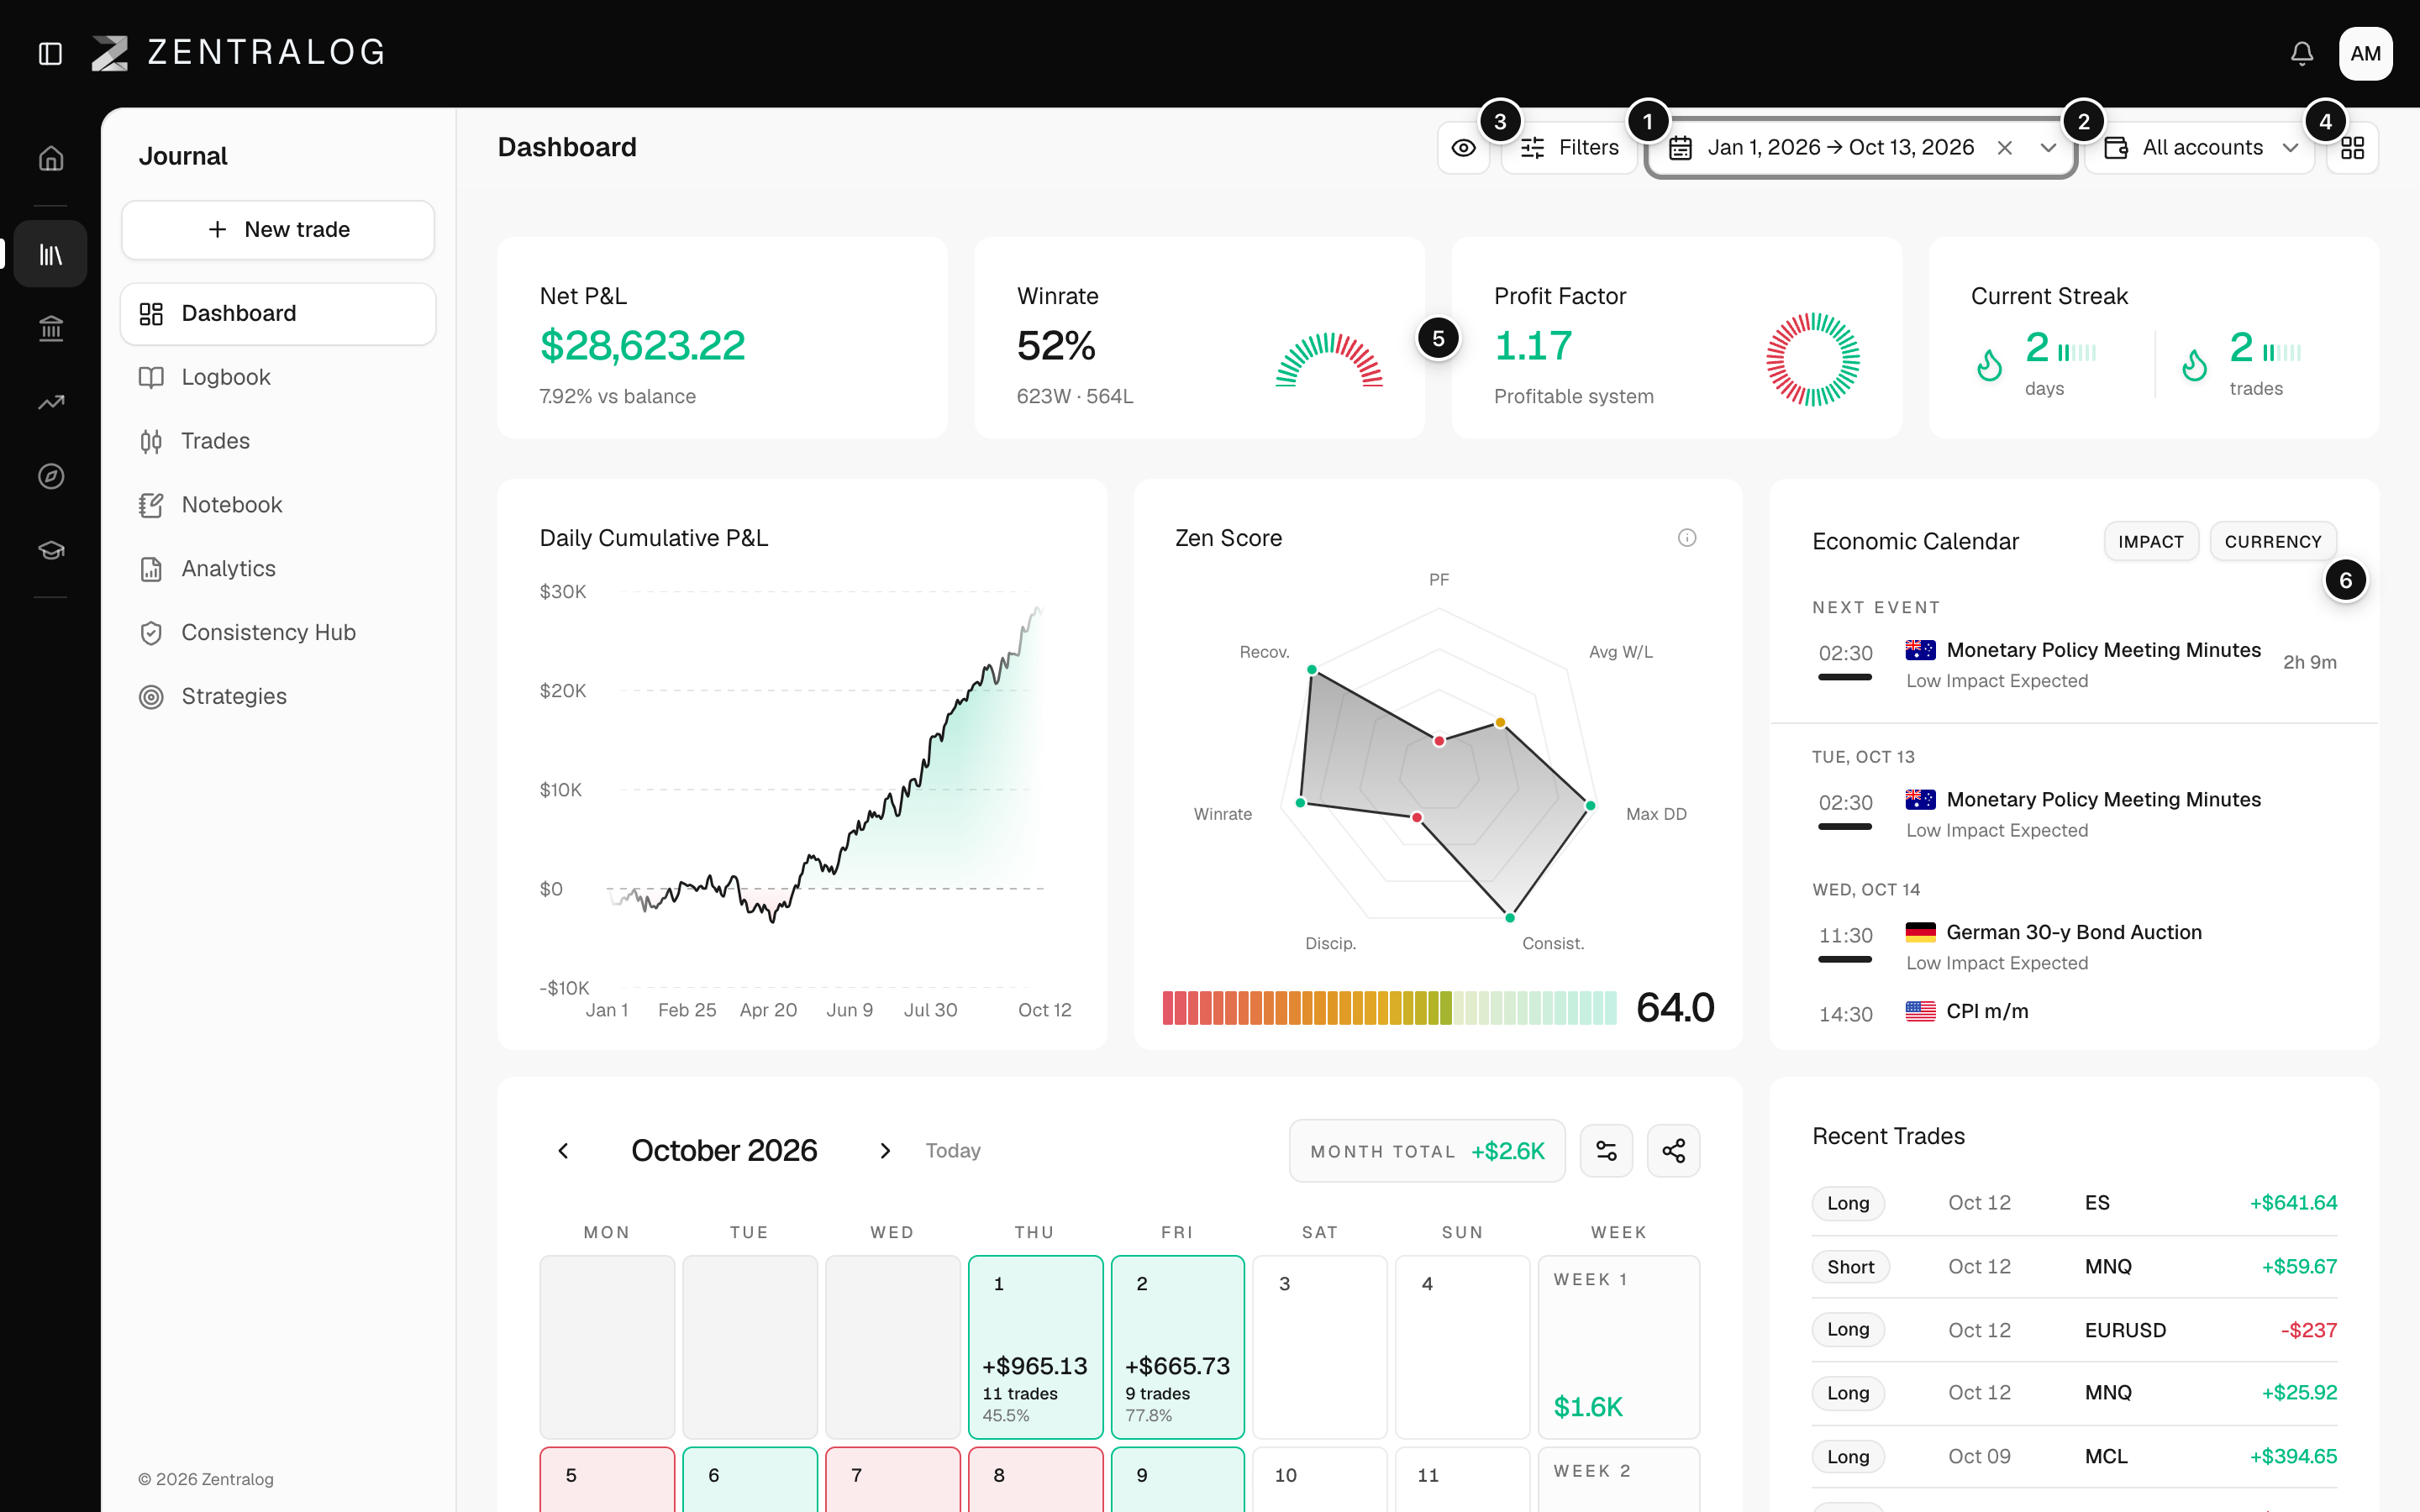
Task: Open Analytics in Journal menu
Action: [x=278, y=569]
